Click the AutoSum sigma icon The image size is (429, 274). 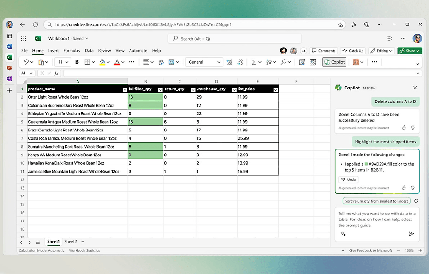tap(254, 62)
